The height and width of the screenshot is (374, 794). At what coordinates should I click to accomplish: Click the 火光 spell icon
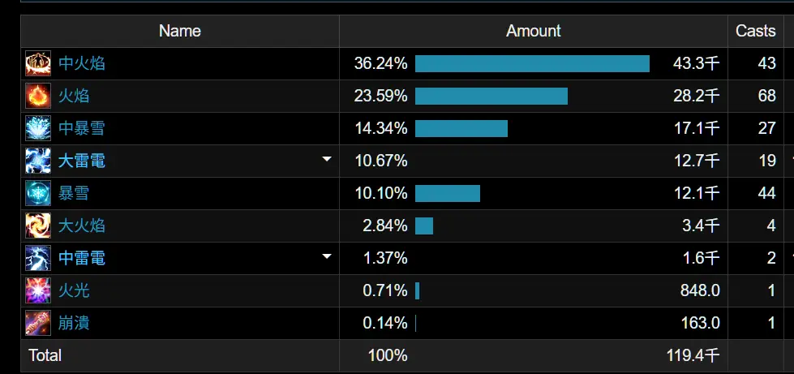pos(38,290)
